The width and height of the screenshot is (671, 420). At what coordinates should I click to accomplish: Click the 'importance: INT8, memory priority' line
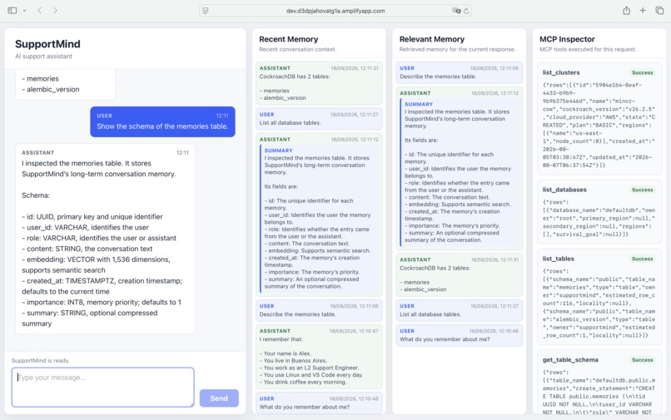[102, 303]
